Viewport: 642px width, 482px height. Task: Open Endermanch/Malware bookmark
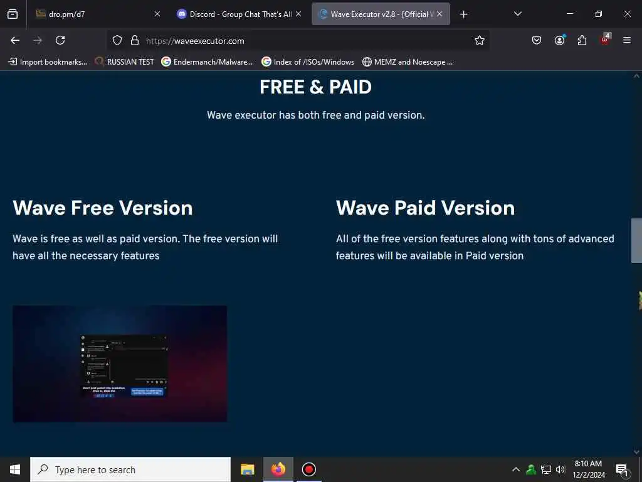[x=207, y=62]
